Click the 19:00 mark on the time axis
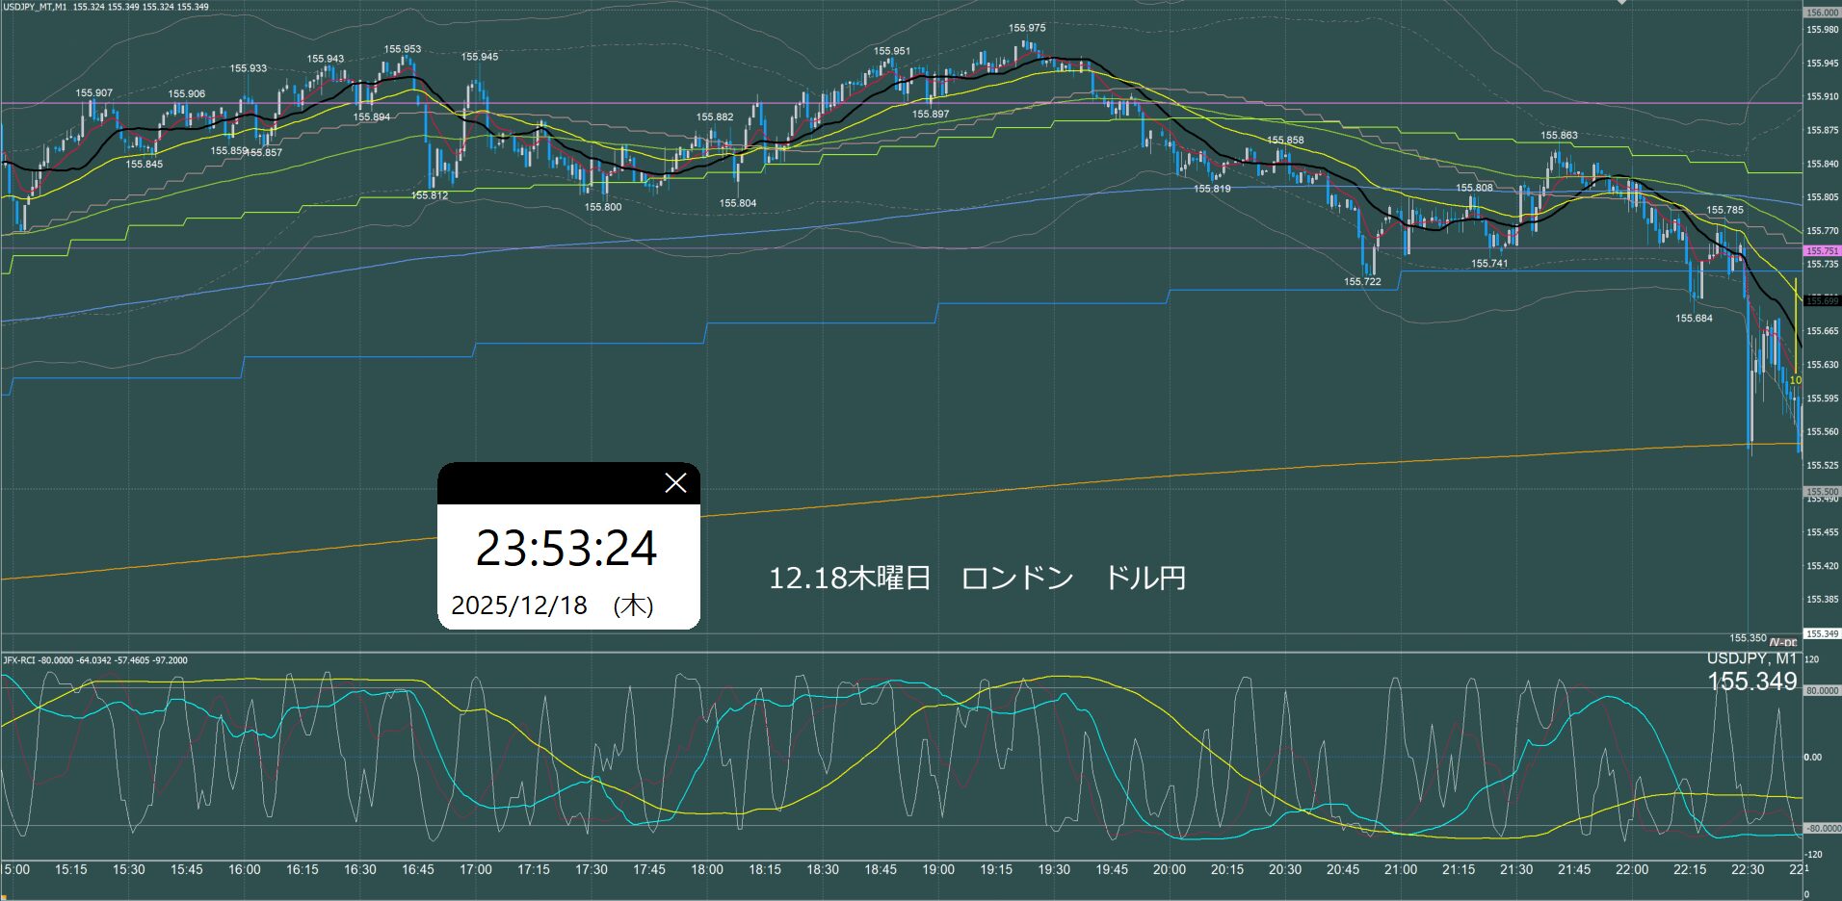 [x=937, y=869]
